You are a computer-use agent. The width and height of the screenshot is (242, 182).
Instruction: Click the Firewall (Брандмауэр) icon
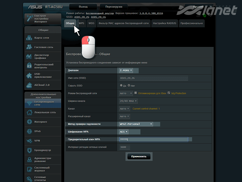29,150
